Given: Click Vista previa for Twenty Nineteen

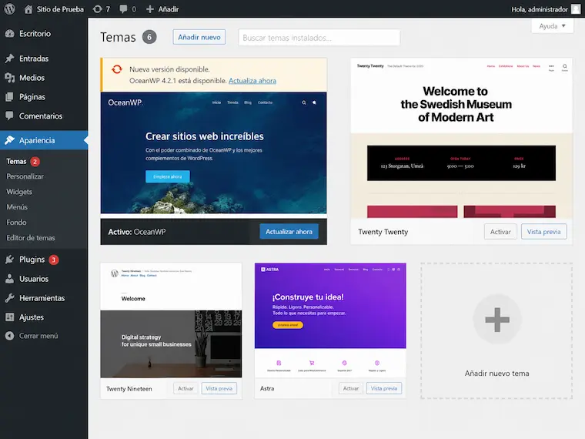Looking at the screenshot, I should coord(219,389).
